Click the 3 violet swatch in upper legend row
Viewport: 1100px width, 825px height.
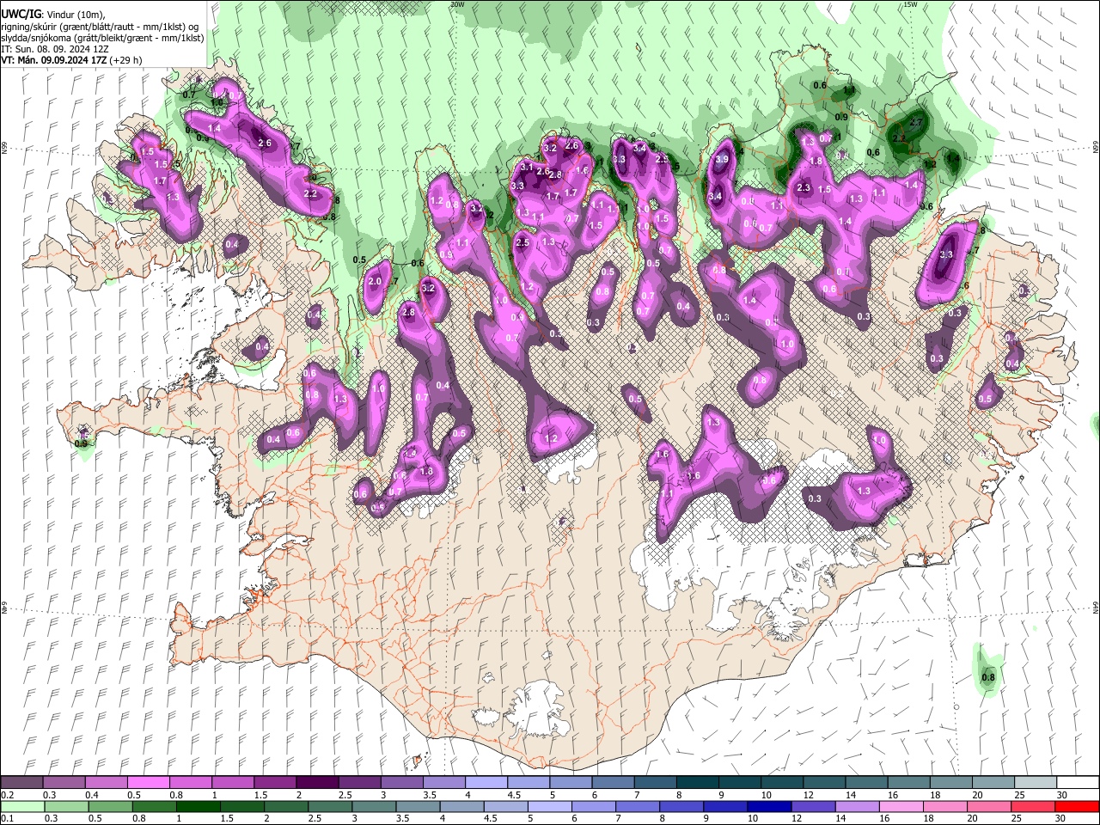coord(400,783)
